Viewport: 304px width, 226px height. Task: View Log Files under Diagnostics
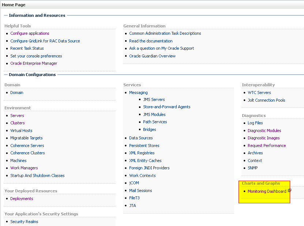coord(255,123)
